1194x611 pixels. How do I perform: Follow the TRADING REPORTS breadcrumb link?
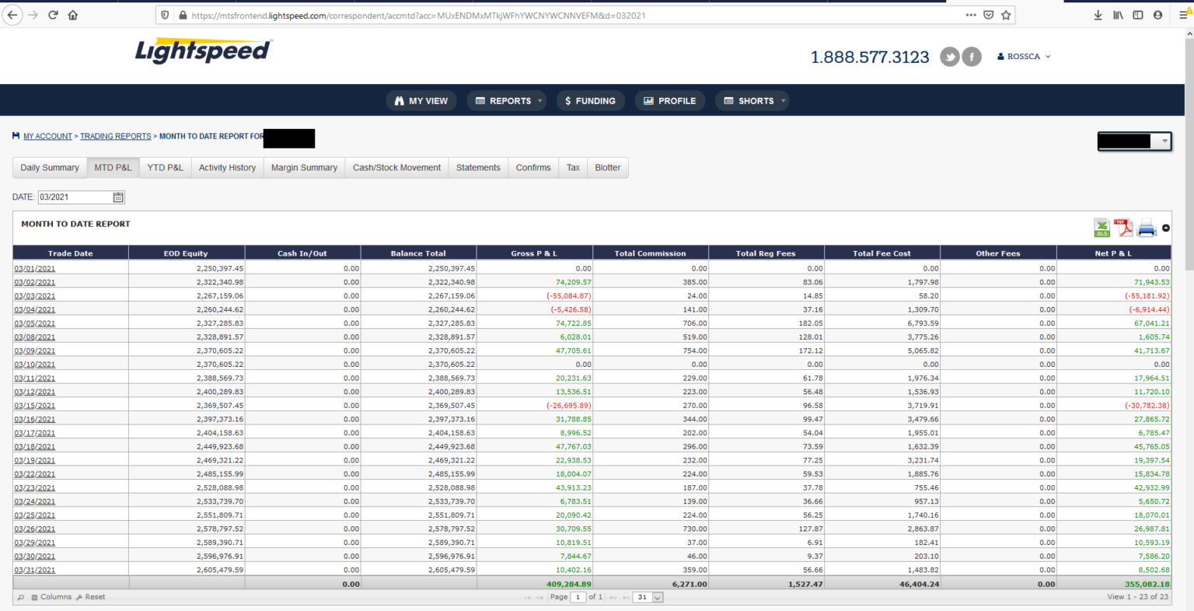click(115, 135)
